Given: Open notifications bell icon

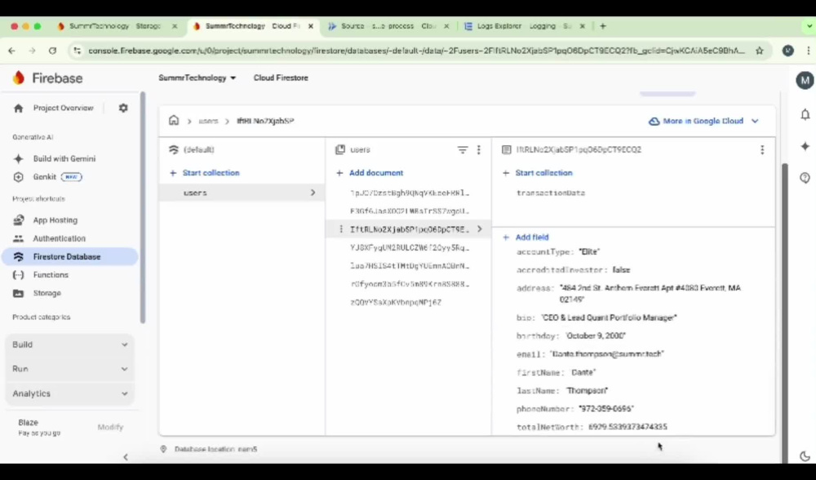Looking at the screenshot, I should [x=805, y=114].
